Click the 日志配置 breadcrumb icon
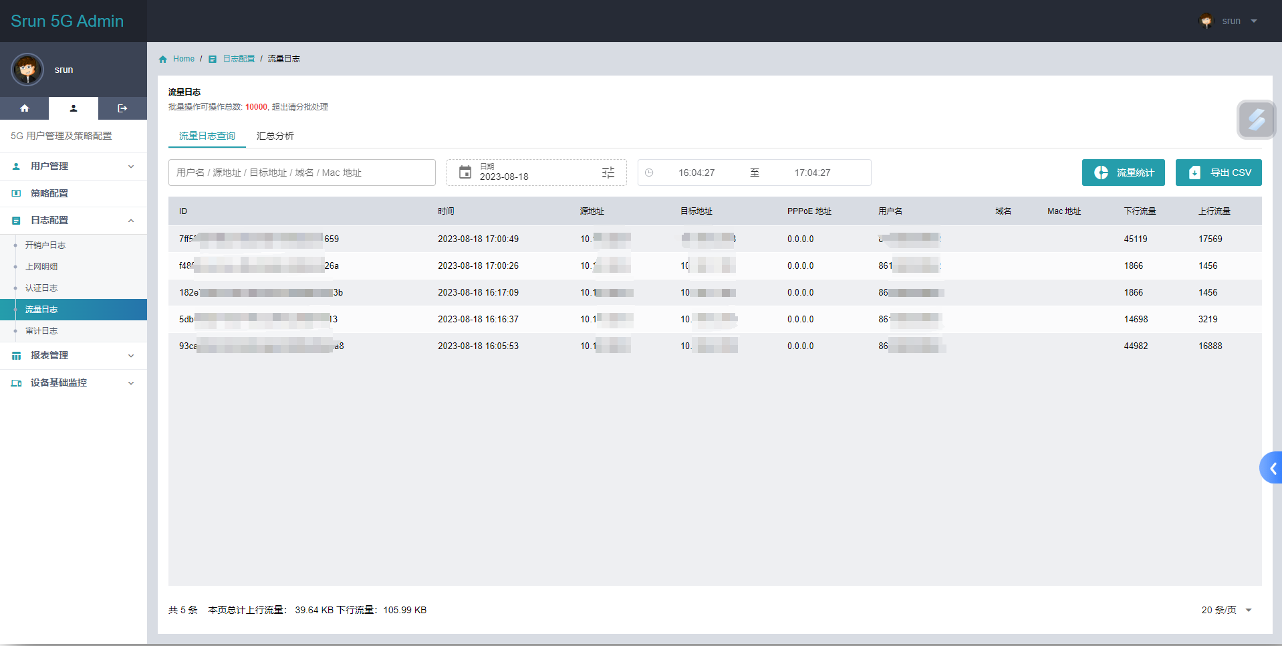The image size is (1282, 646). 213,59
